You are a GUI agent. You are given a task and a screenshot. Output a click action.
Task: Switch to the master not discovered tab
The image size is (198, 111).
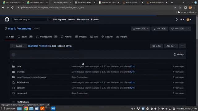pyautogui.click(x=109, y=2)
